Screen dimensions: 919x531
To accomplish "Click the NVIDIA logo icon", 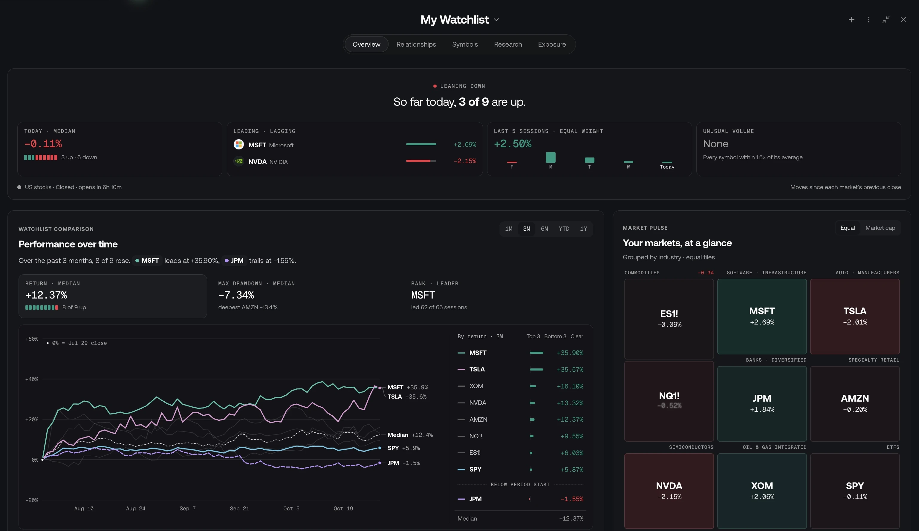I will [x=238, y=161].
